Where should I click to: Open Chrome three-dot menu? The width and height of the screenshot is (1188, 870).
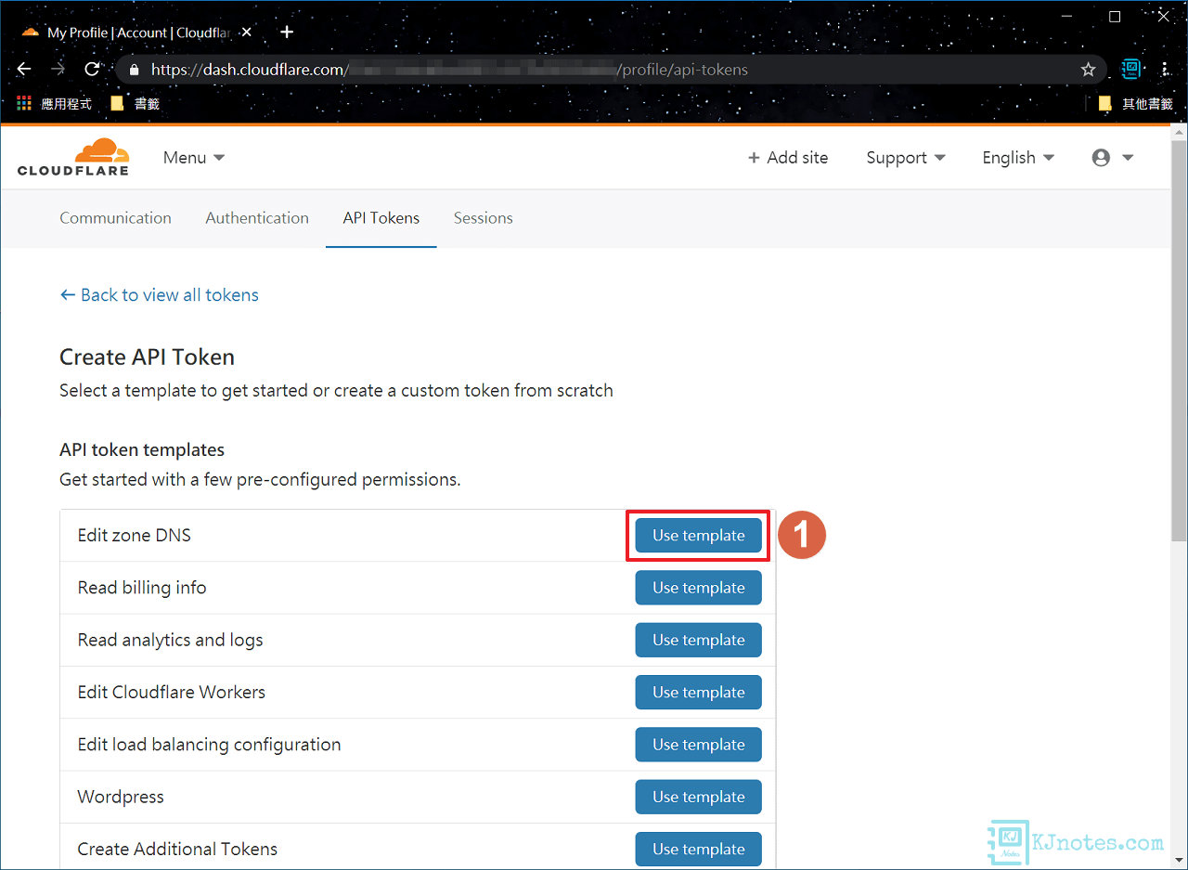[x=1166, y=70]
